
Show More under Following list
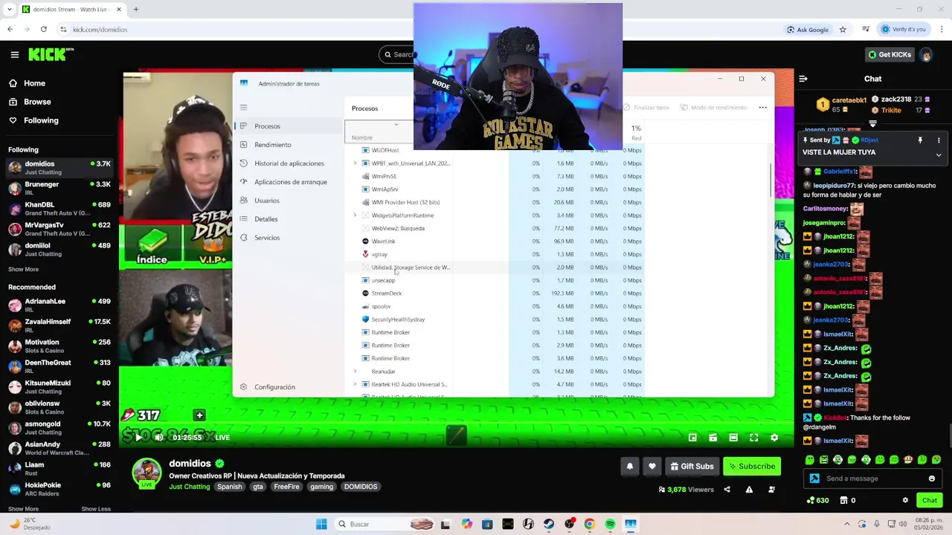point(23,269)
